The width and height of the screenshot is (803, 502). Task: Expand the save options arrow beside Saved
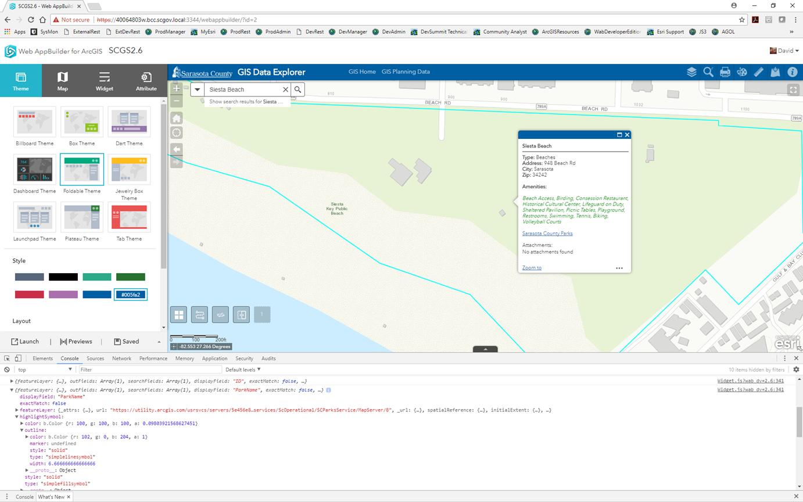click(159, 342)
